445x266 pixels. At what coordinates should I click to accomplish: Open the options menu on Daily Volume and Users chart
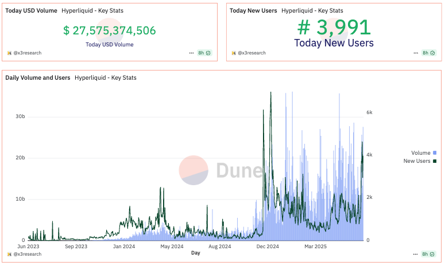pos(416,254)
